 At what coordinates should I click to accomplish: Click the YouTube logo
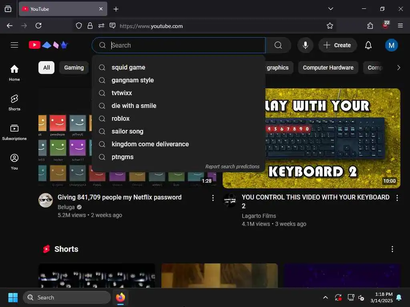(x=48, y=45)
